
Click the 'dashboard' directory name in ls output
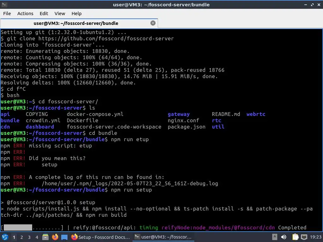click(x=40, y=127)
